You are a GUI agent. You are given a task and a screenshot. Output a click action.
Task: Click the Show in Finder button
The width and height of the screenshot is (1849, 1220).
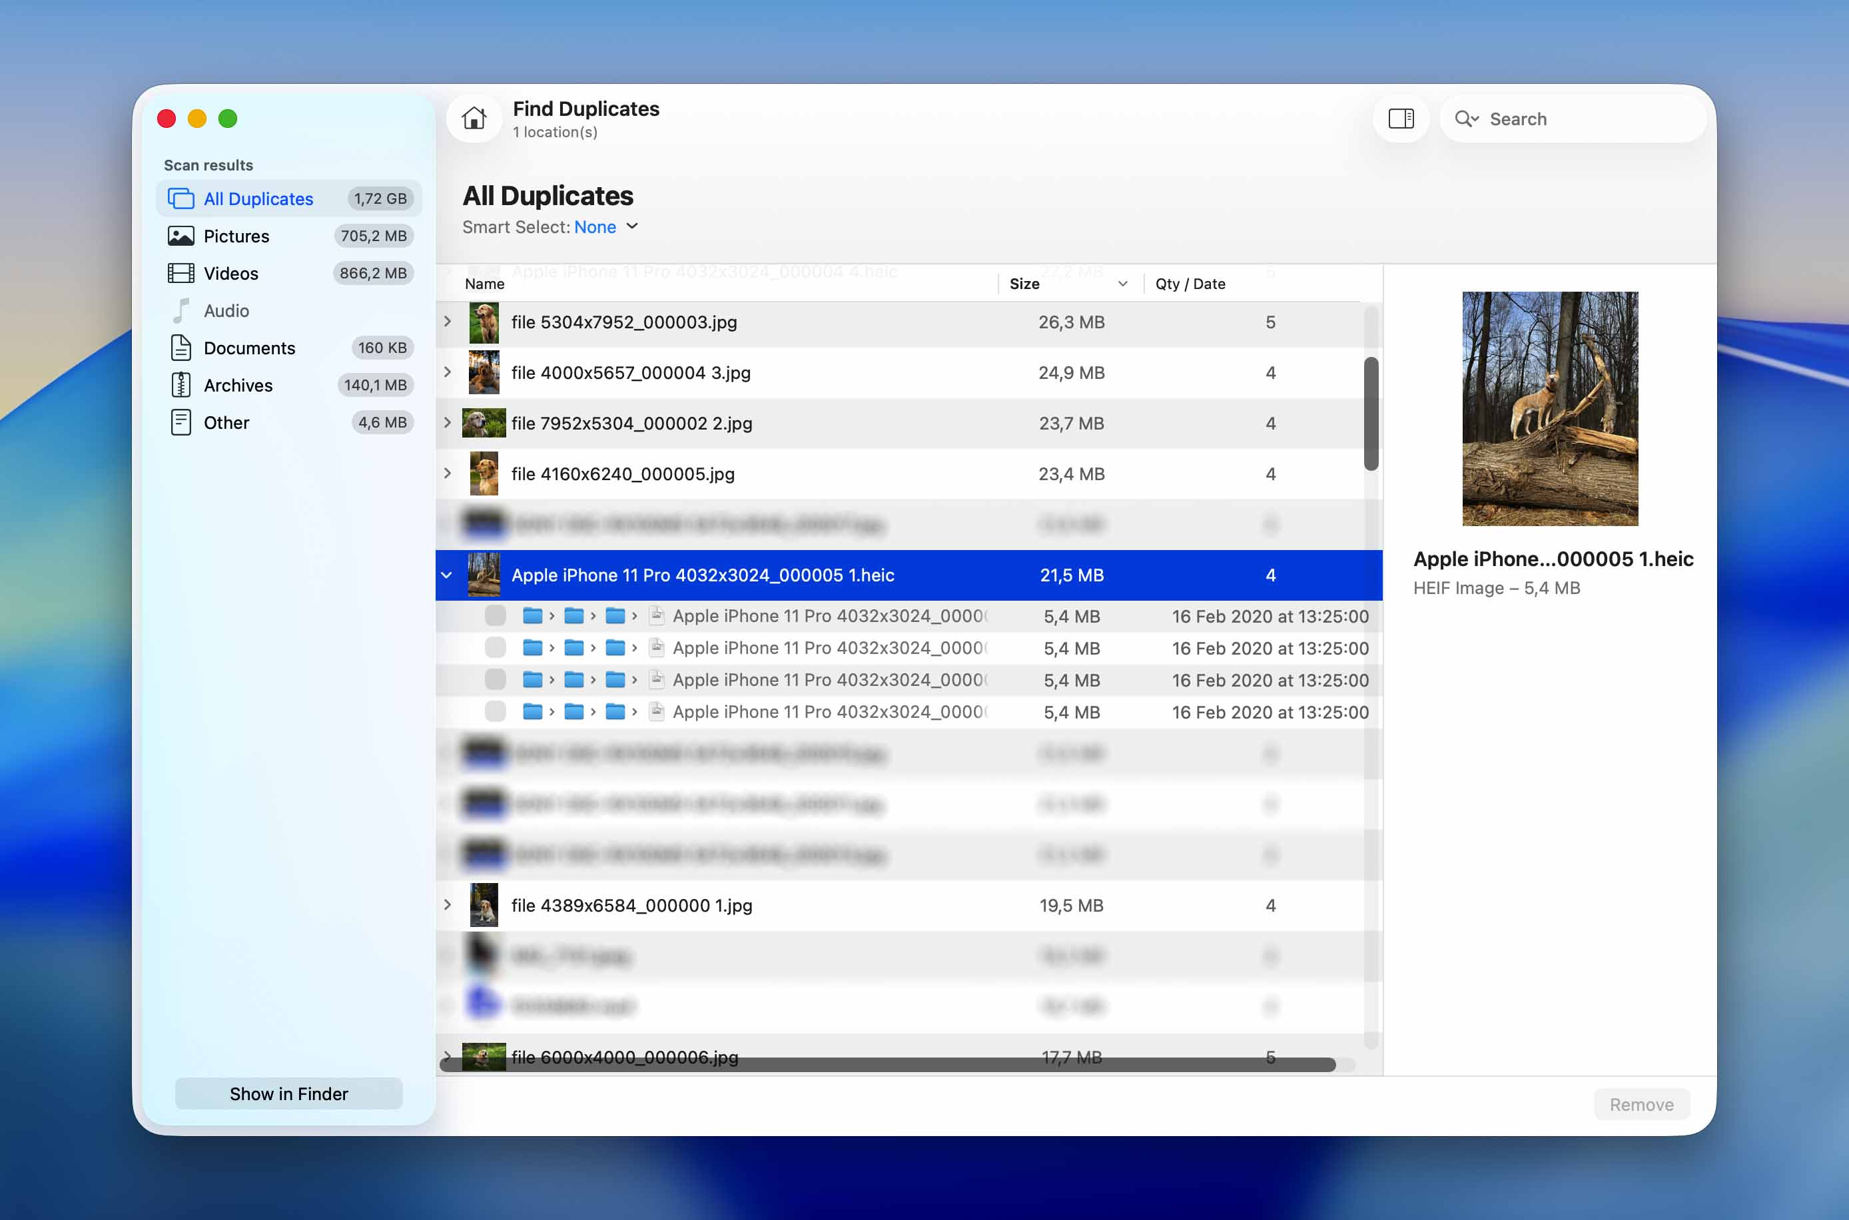[x=288, y=1093]
